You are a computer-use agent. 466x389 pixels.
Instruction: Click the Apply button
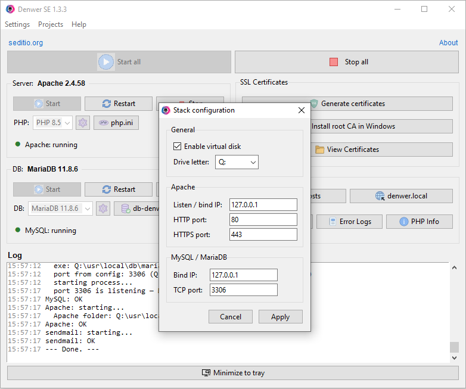[x=280, y=317]
